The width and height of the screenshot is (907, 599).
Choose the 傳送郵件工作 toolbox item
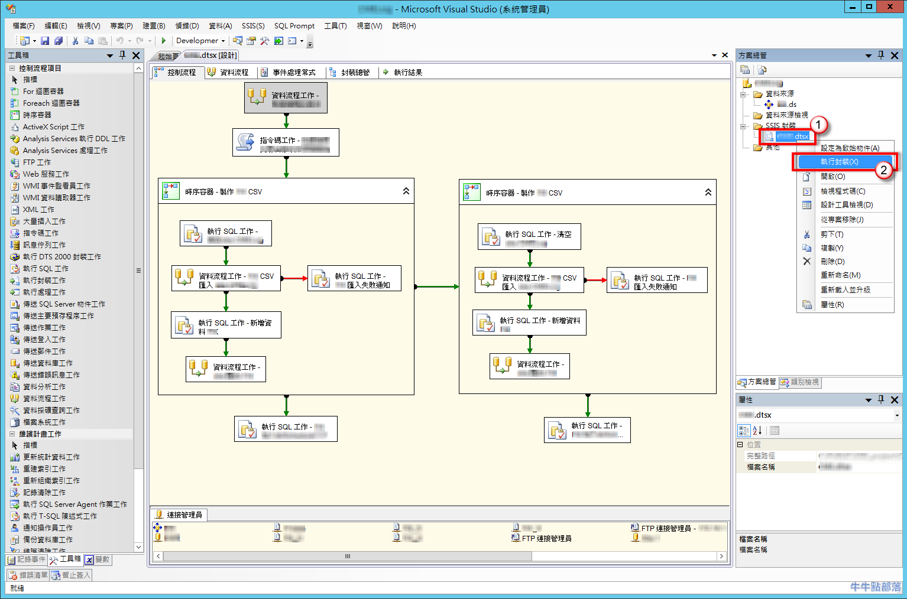[43, 351]
